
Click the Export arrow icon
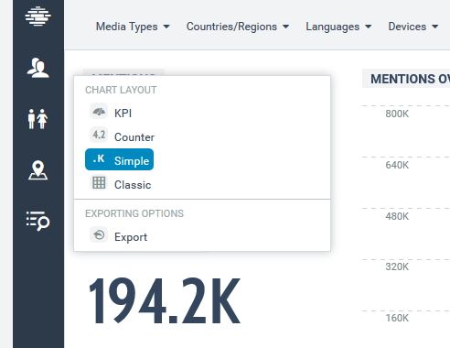coord(99,235)
